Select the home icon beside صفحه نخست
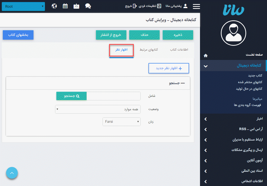Viewport: 267px width, 186px height. [x=206, y=55]
